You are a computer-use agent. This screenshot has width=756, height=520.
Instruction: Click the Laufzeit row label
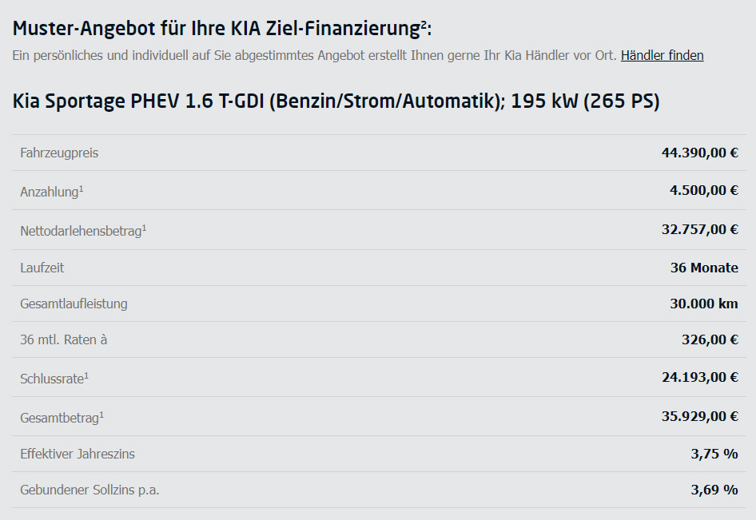pos(42,268)
